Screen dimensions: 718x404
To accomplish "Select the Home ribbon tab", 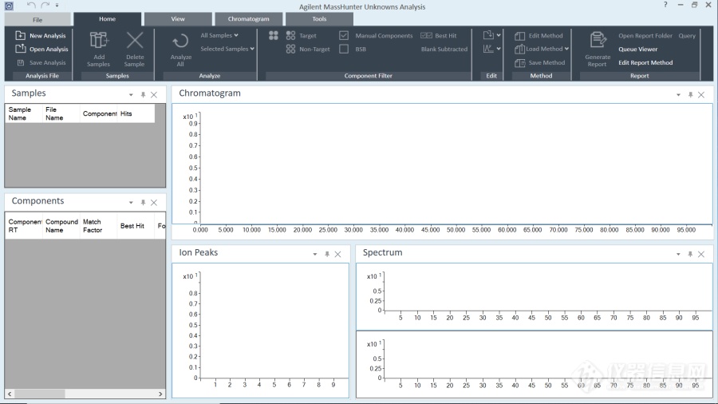I will (107, 19).
